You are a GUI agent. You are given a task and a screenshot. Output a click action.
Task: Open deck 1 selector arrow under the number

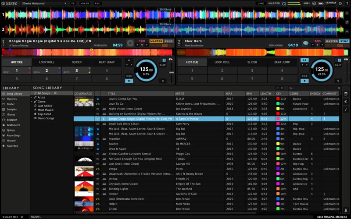(4, 46)
